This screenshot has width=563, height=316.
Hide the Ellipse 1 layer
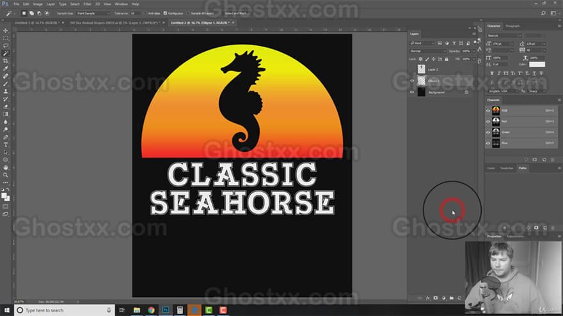tap(412, 80)
